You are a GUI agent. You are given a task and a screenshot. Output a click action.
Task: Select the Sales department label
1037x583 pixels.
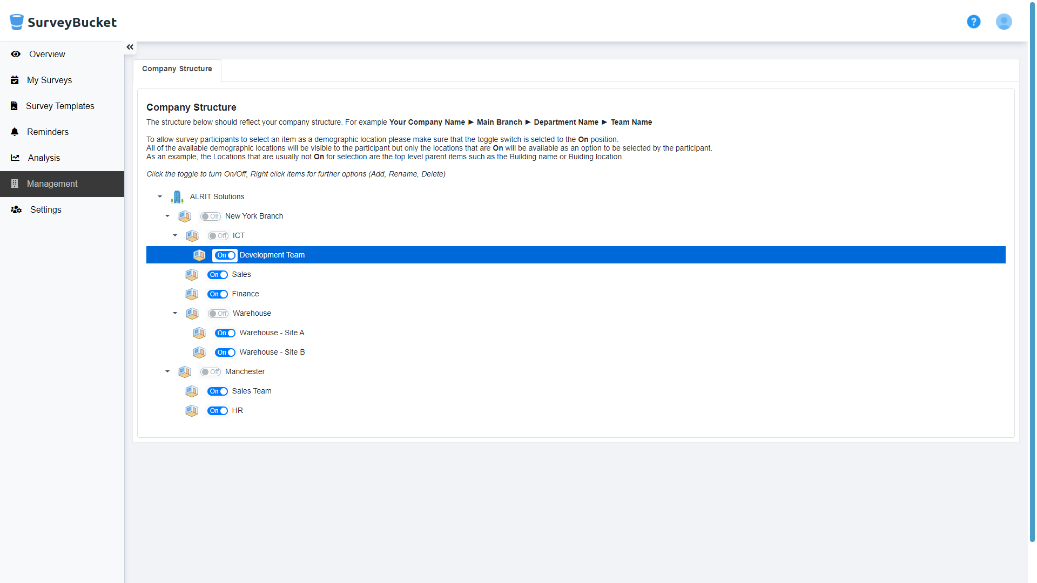coord(241,275)
